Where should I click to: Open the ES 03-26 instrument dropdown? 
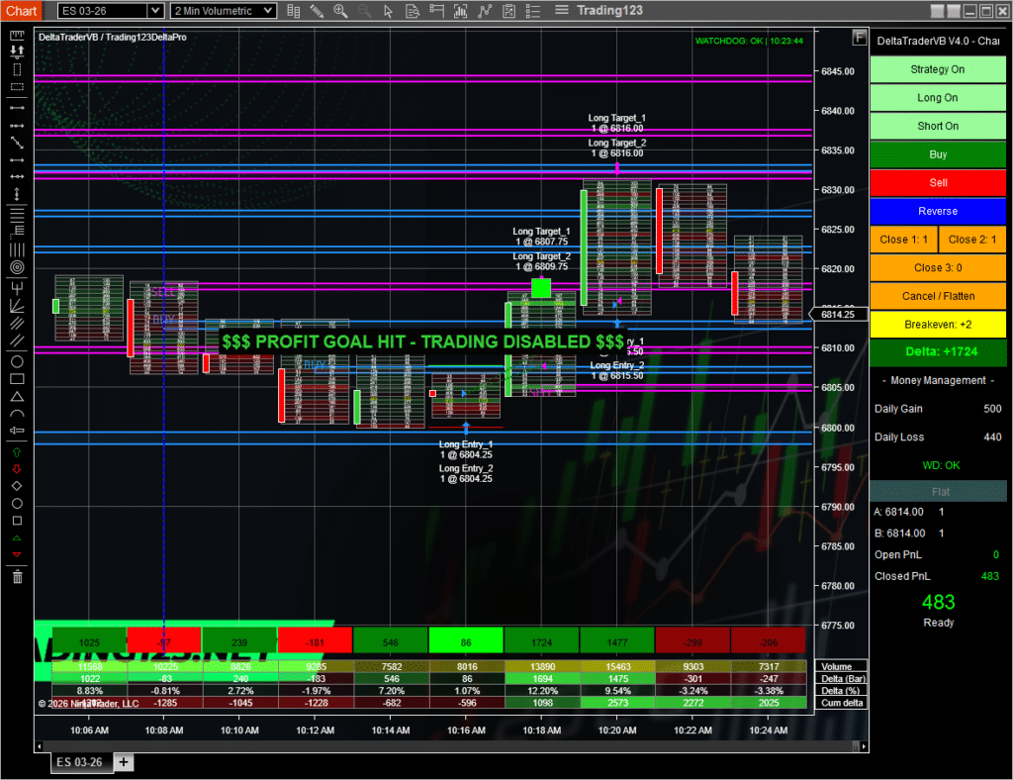(x=109, y=10)
